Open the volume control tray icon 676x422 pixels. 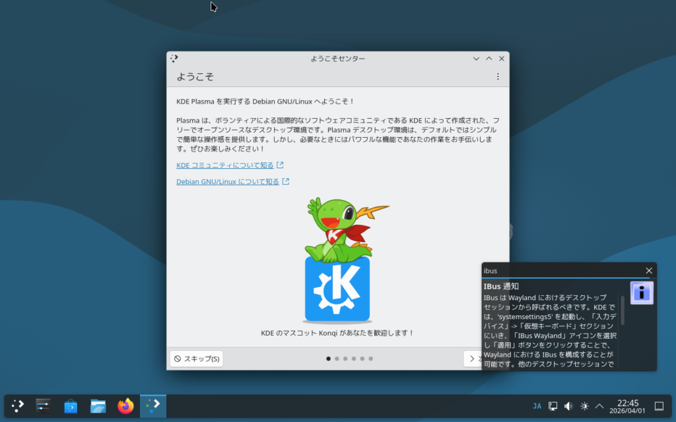click(568, 406)
